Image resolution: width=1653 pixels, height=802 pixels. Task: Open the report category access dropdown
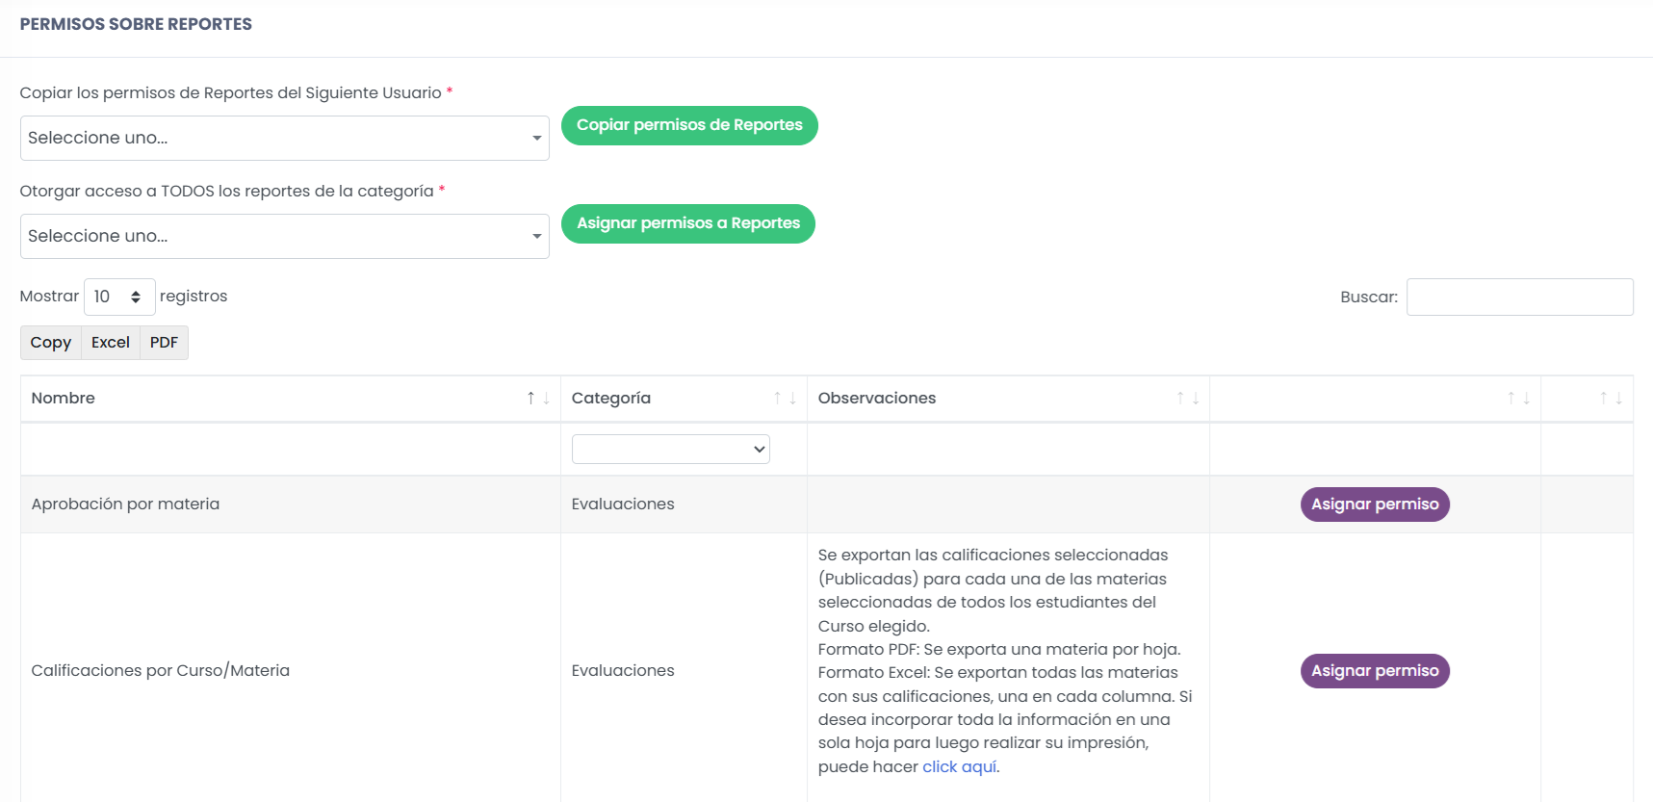[x=284, y=236]
